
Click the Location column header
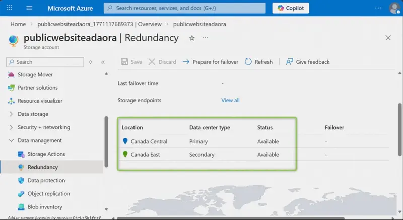(132, 127)
